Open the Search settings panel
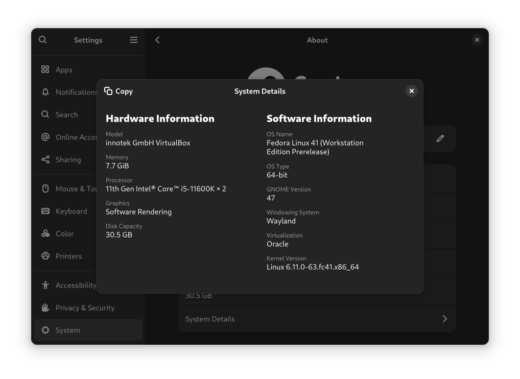Image resolution: width=520 pixels, height=379 pixels. click(x=66, y=114)
